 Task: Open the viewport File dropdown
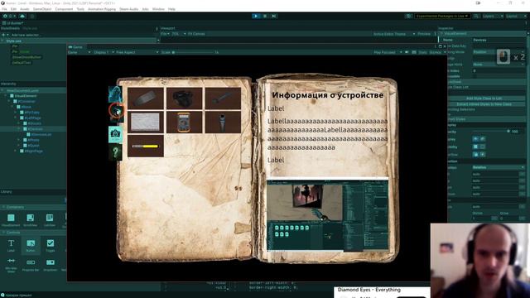(x=165, y=34)
